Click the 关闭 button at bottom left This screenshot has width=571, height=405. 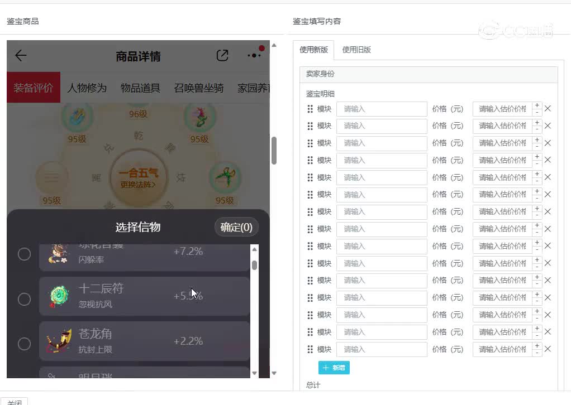point(15,402)
